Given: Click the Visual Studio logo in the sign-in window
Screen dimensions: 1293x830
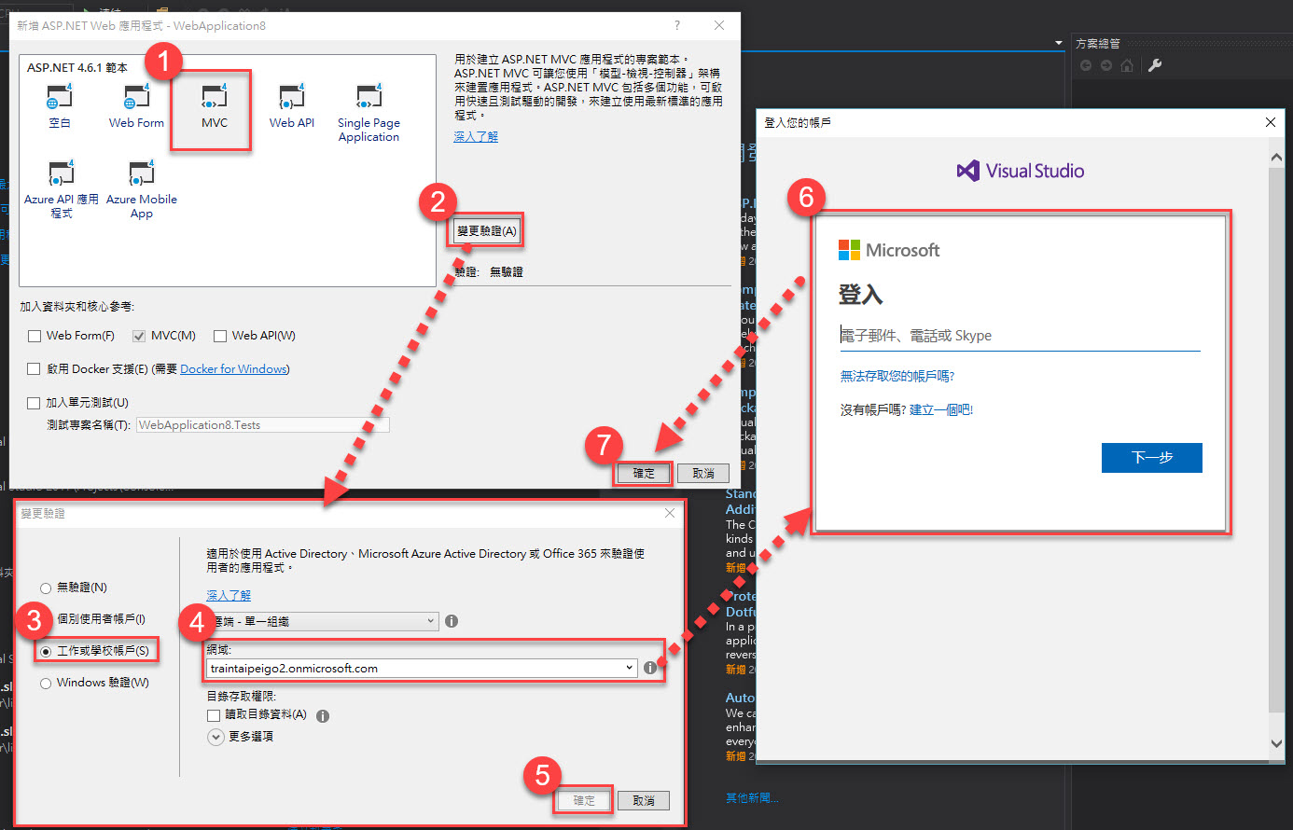Looking at the screenshot, I should [1021, 171].
